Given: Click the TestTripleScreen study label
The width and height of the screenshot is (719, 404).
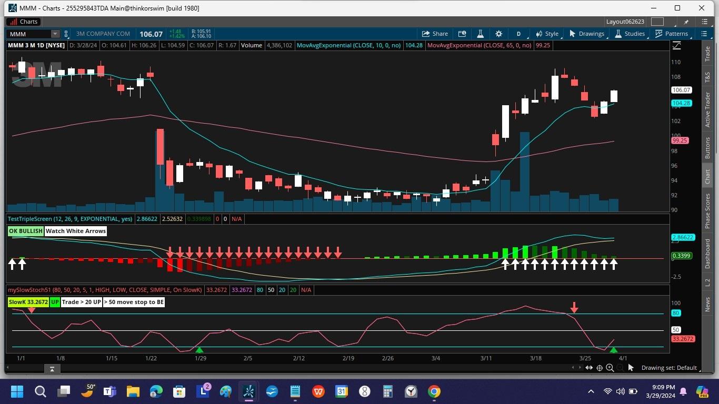Looking at the screenshot, I should tap(70, 219).
